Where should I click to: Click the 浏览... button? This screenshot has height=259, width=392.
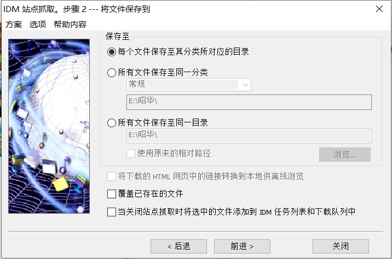345,155
